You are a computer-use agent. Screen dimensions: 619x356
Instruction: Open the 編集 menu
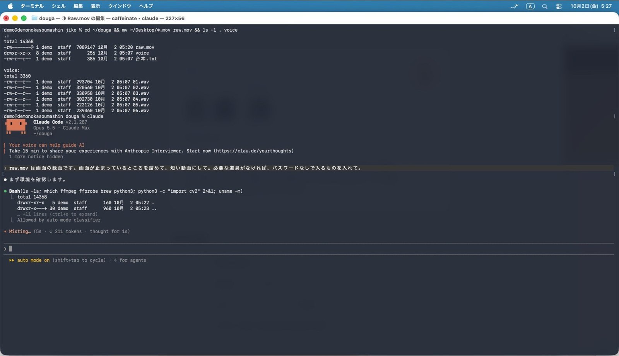[78, 6]
